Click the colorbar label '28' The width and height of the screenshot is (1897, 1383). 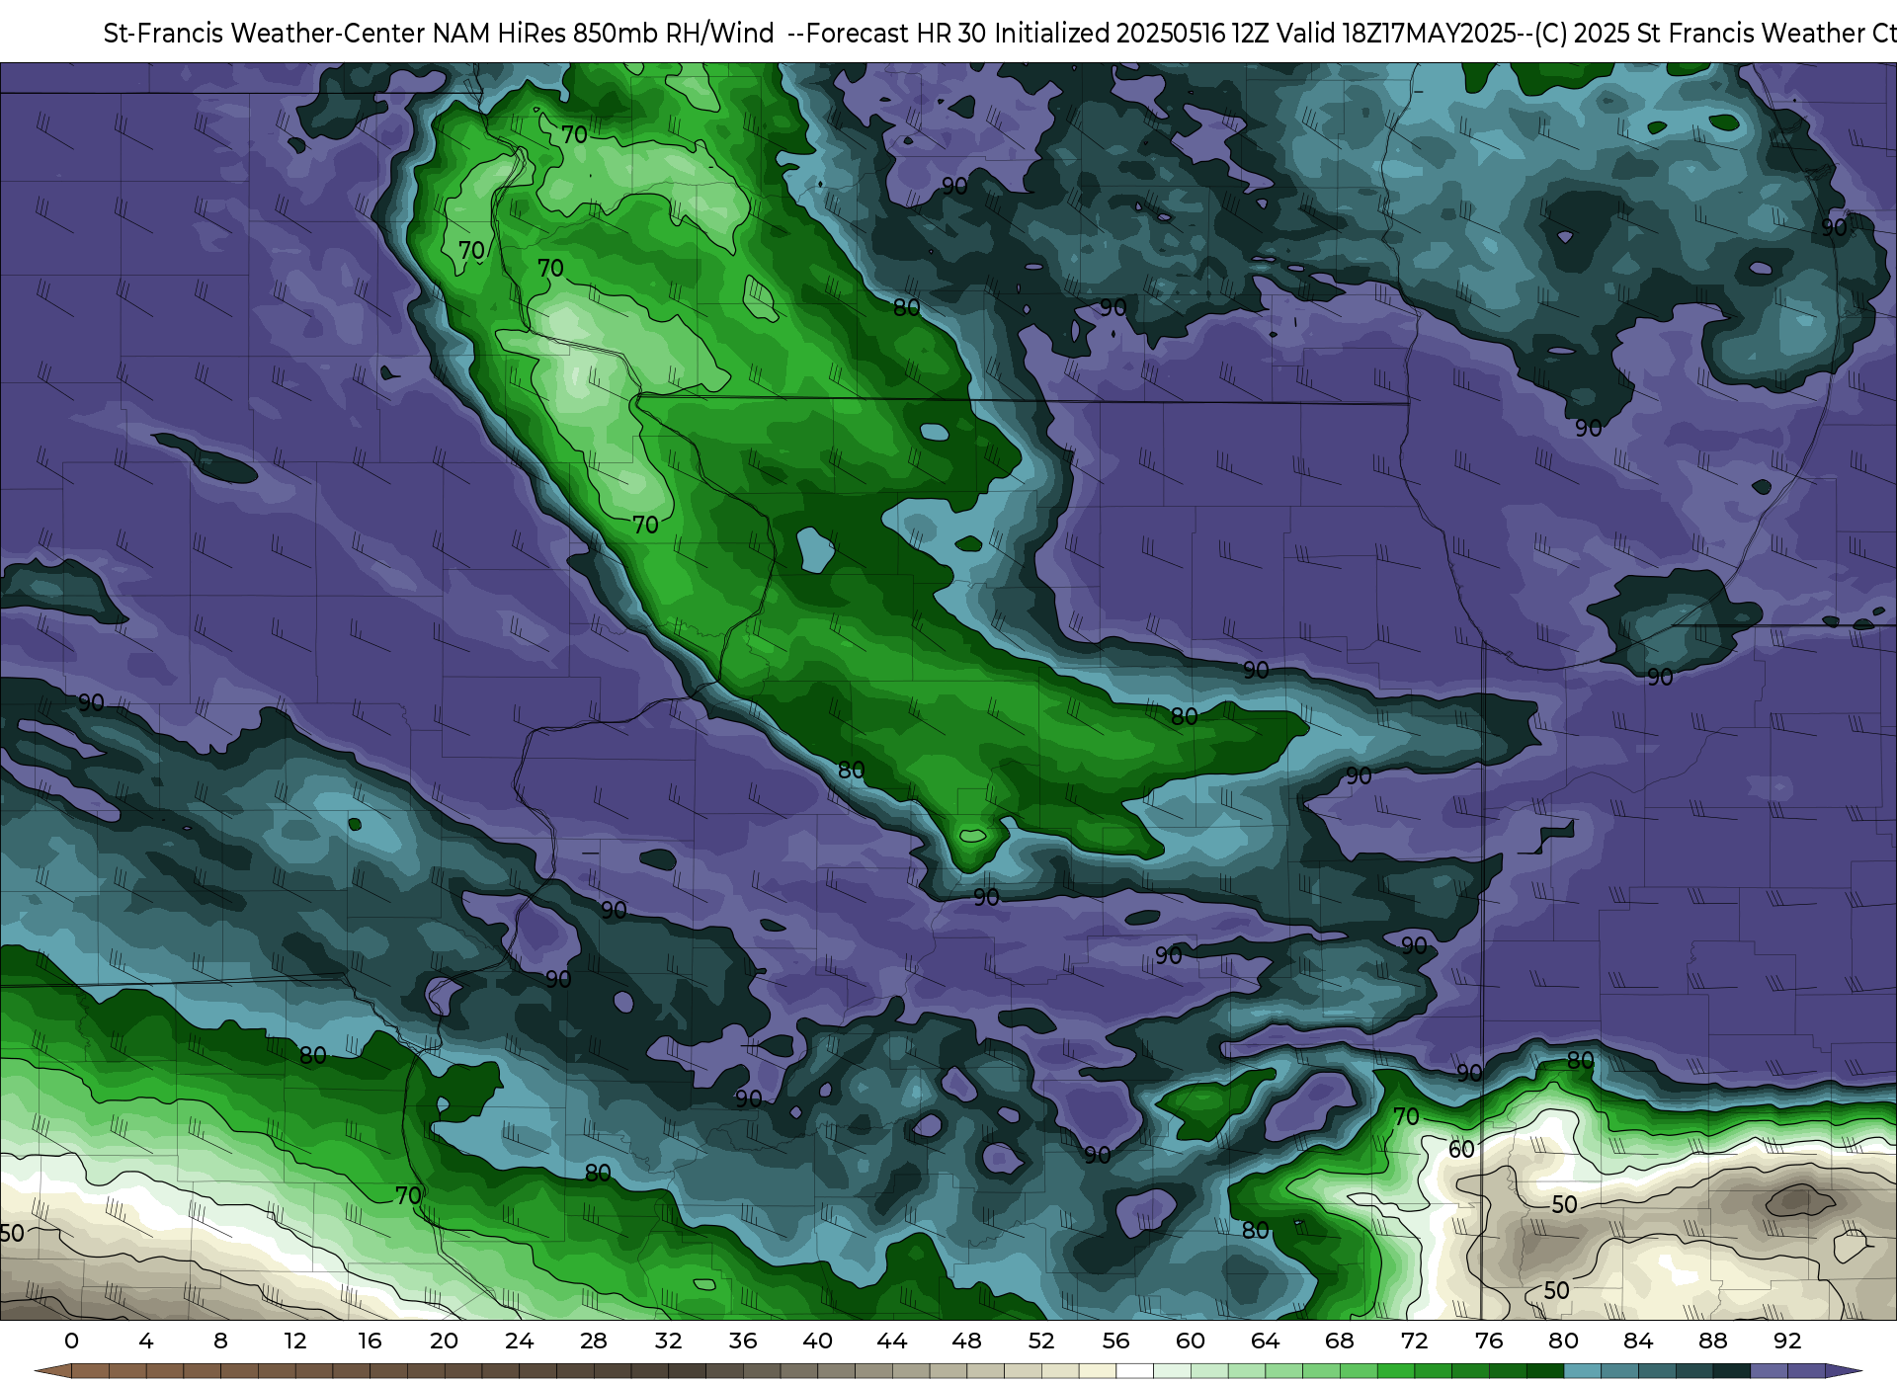click(594, 1341)
